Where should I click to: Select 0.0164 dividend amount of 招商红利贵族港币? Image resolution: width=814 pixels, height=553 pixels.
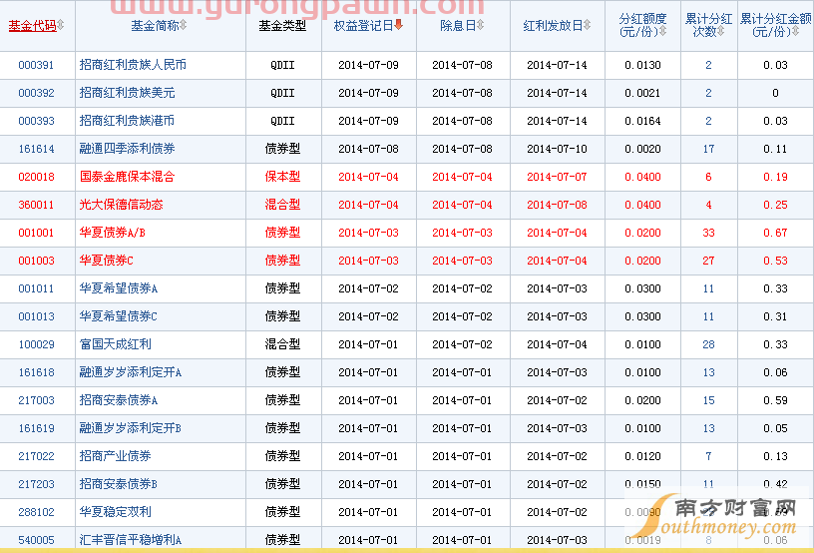(x=642, y=122)
